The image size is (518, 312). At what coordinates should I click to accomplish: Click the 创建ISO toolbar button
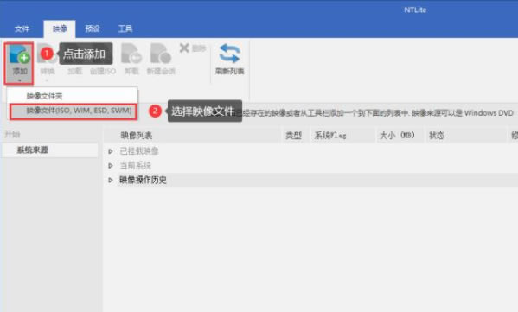[x=103, y=71]
